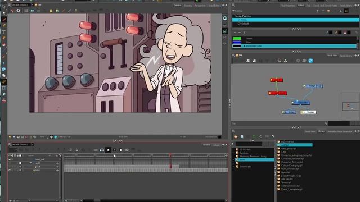Screen dimensions: 360x202
Task: Open Animated Matte Generator tab
Action: click(340, 131)
